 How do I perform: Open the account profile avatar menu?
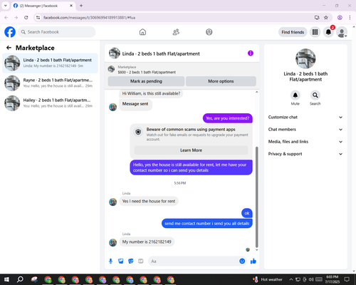click(x=342, y=32)
